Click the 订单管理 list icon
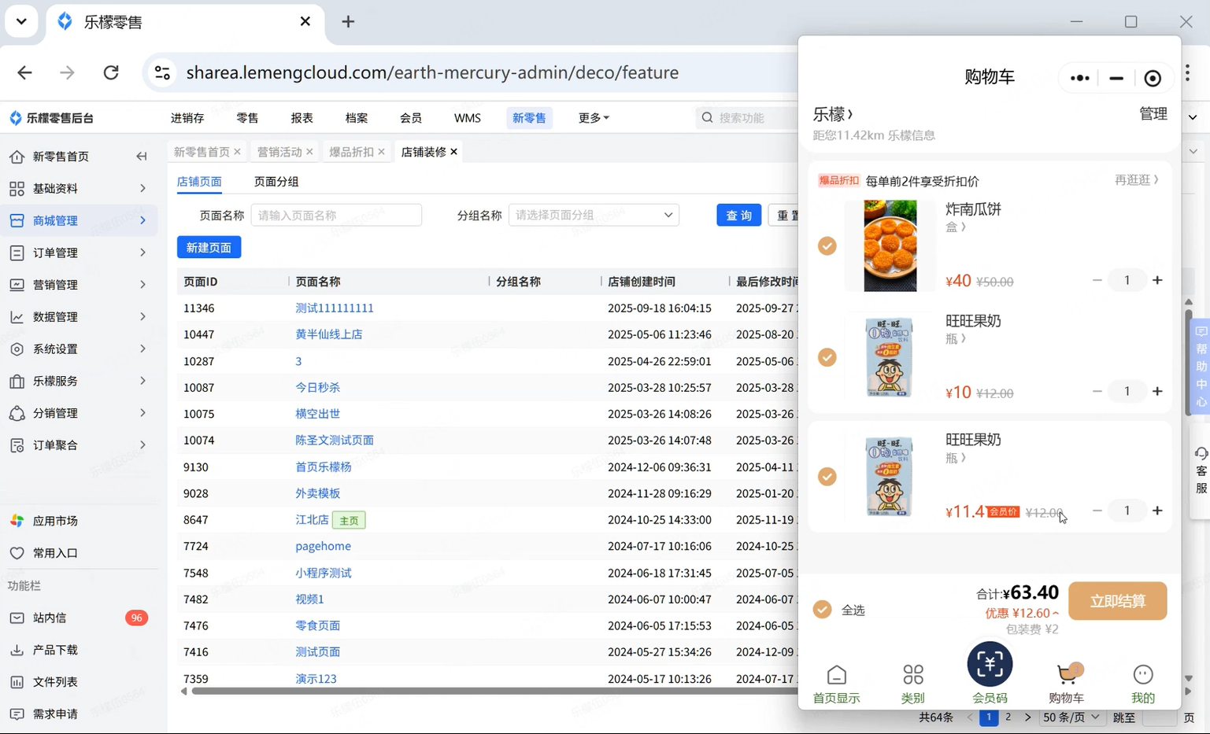The height and width of the screenshot is (734, 1210). 17,253
